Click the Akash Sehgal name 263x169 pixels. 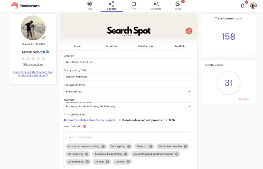click(x=33, y=52)
